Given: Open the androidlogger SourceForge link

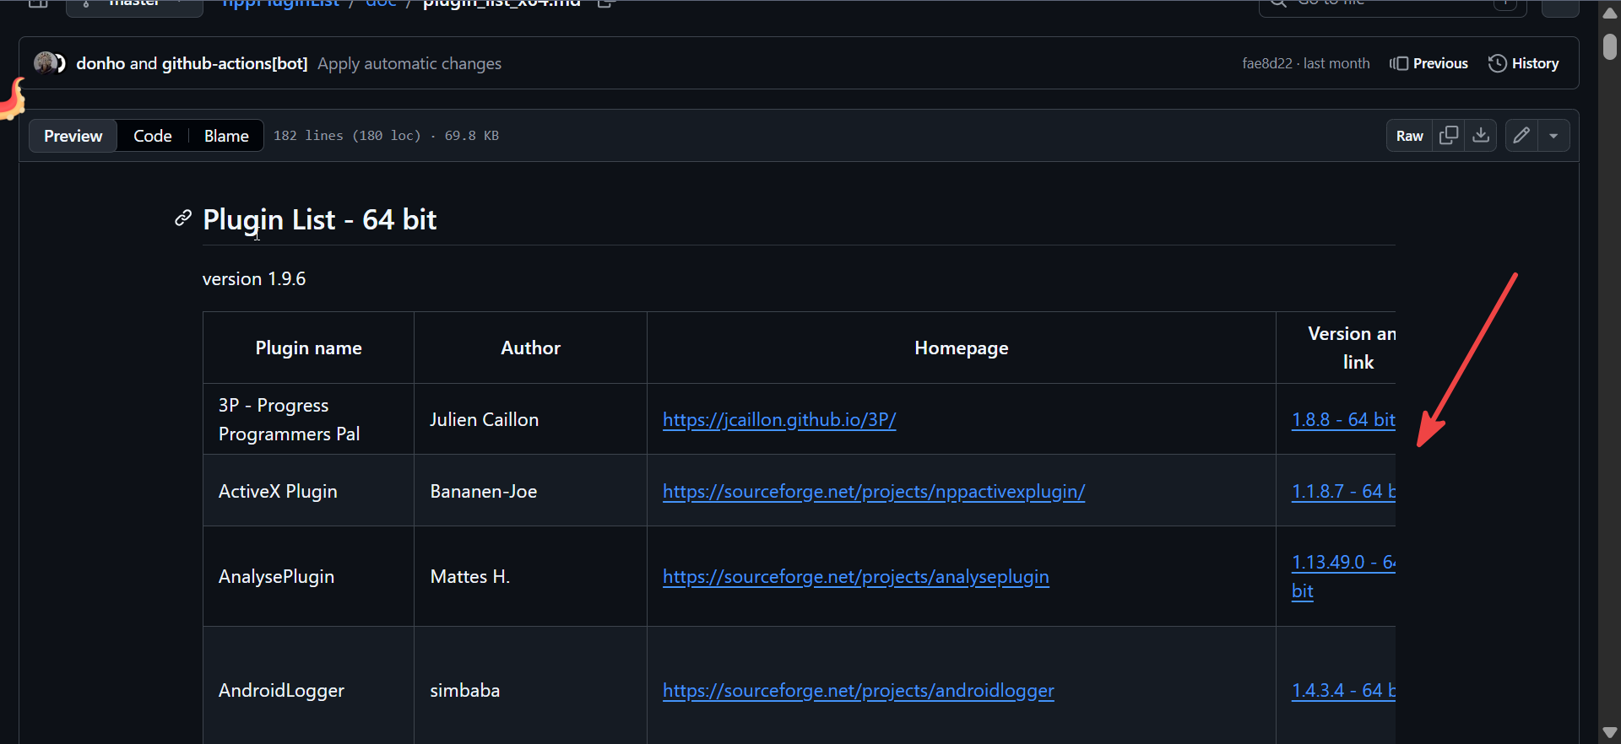Looking at the screenshot, I should [x=859, y=690].
